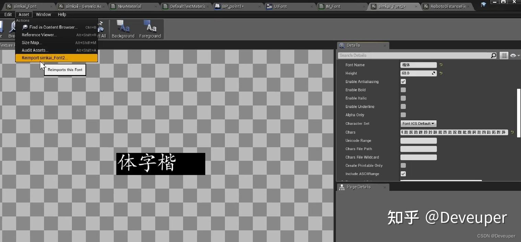
Task: Enable the Bold checkbox
Action: coord(403,90)
